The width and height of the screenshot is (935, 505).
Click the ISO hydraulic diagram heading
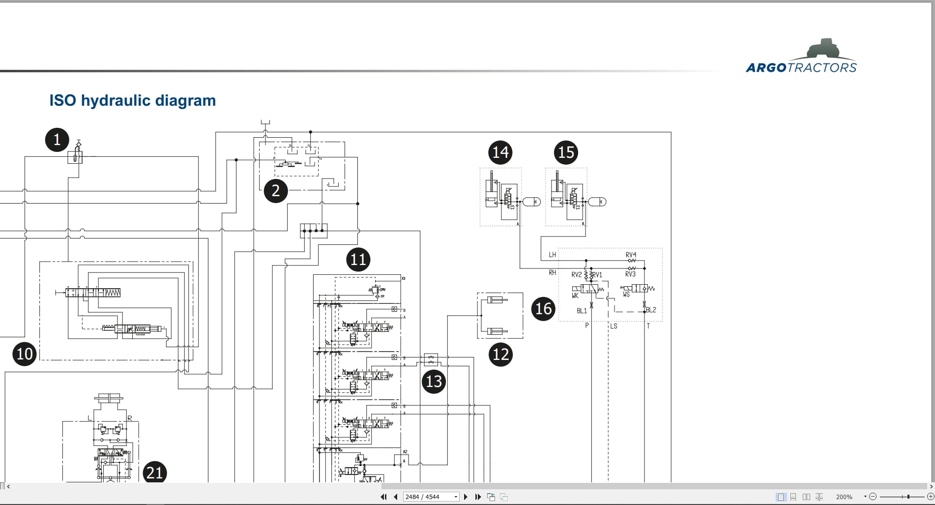[x=133, y=100]
